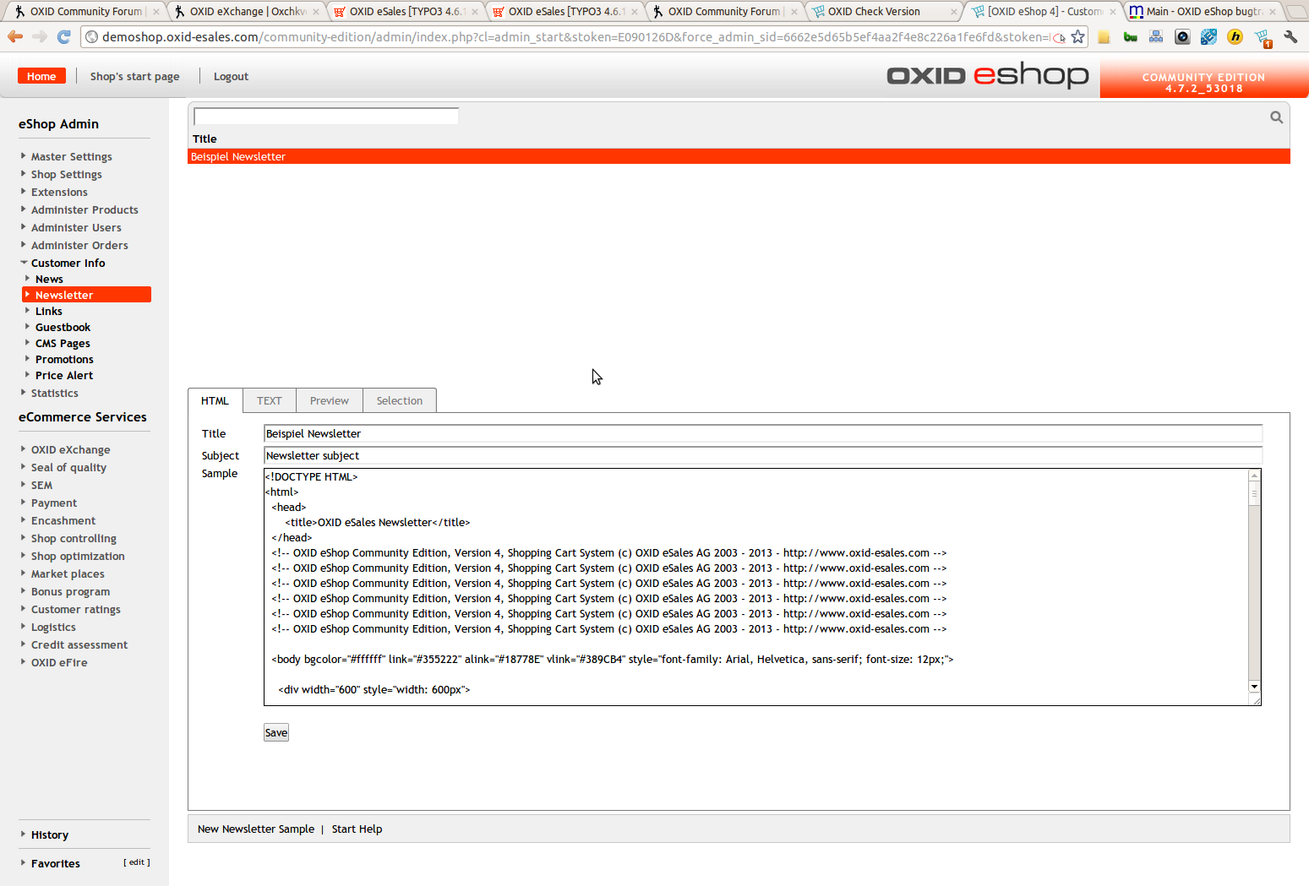Screen dimensions: 1309x886
Task: Click the camera screenshot extension icon
Action: pyautogui.click(x=1182, y=37)
